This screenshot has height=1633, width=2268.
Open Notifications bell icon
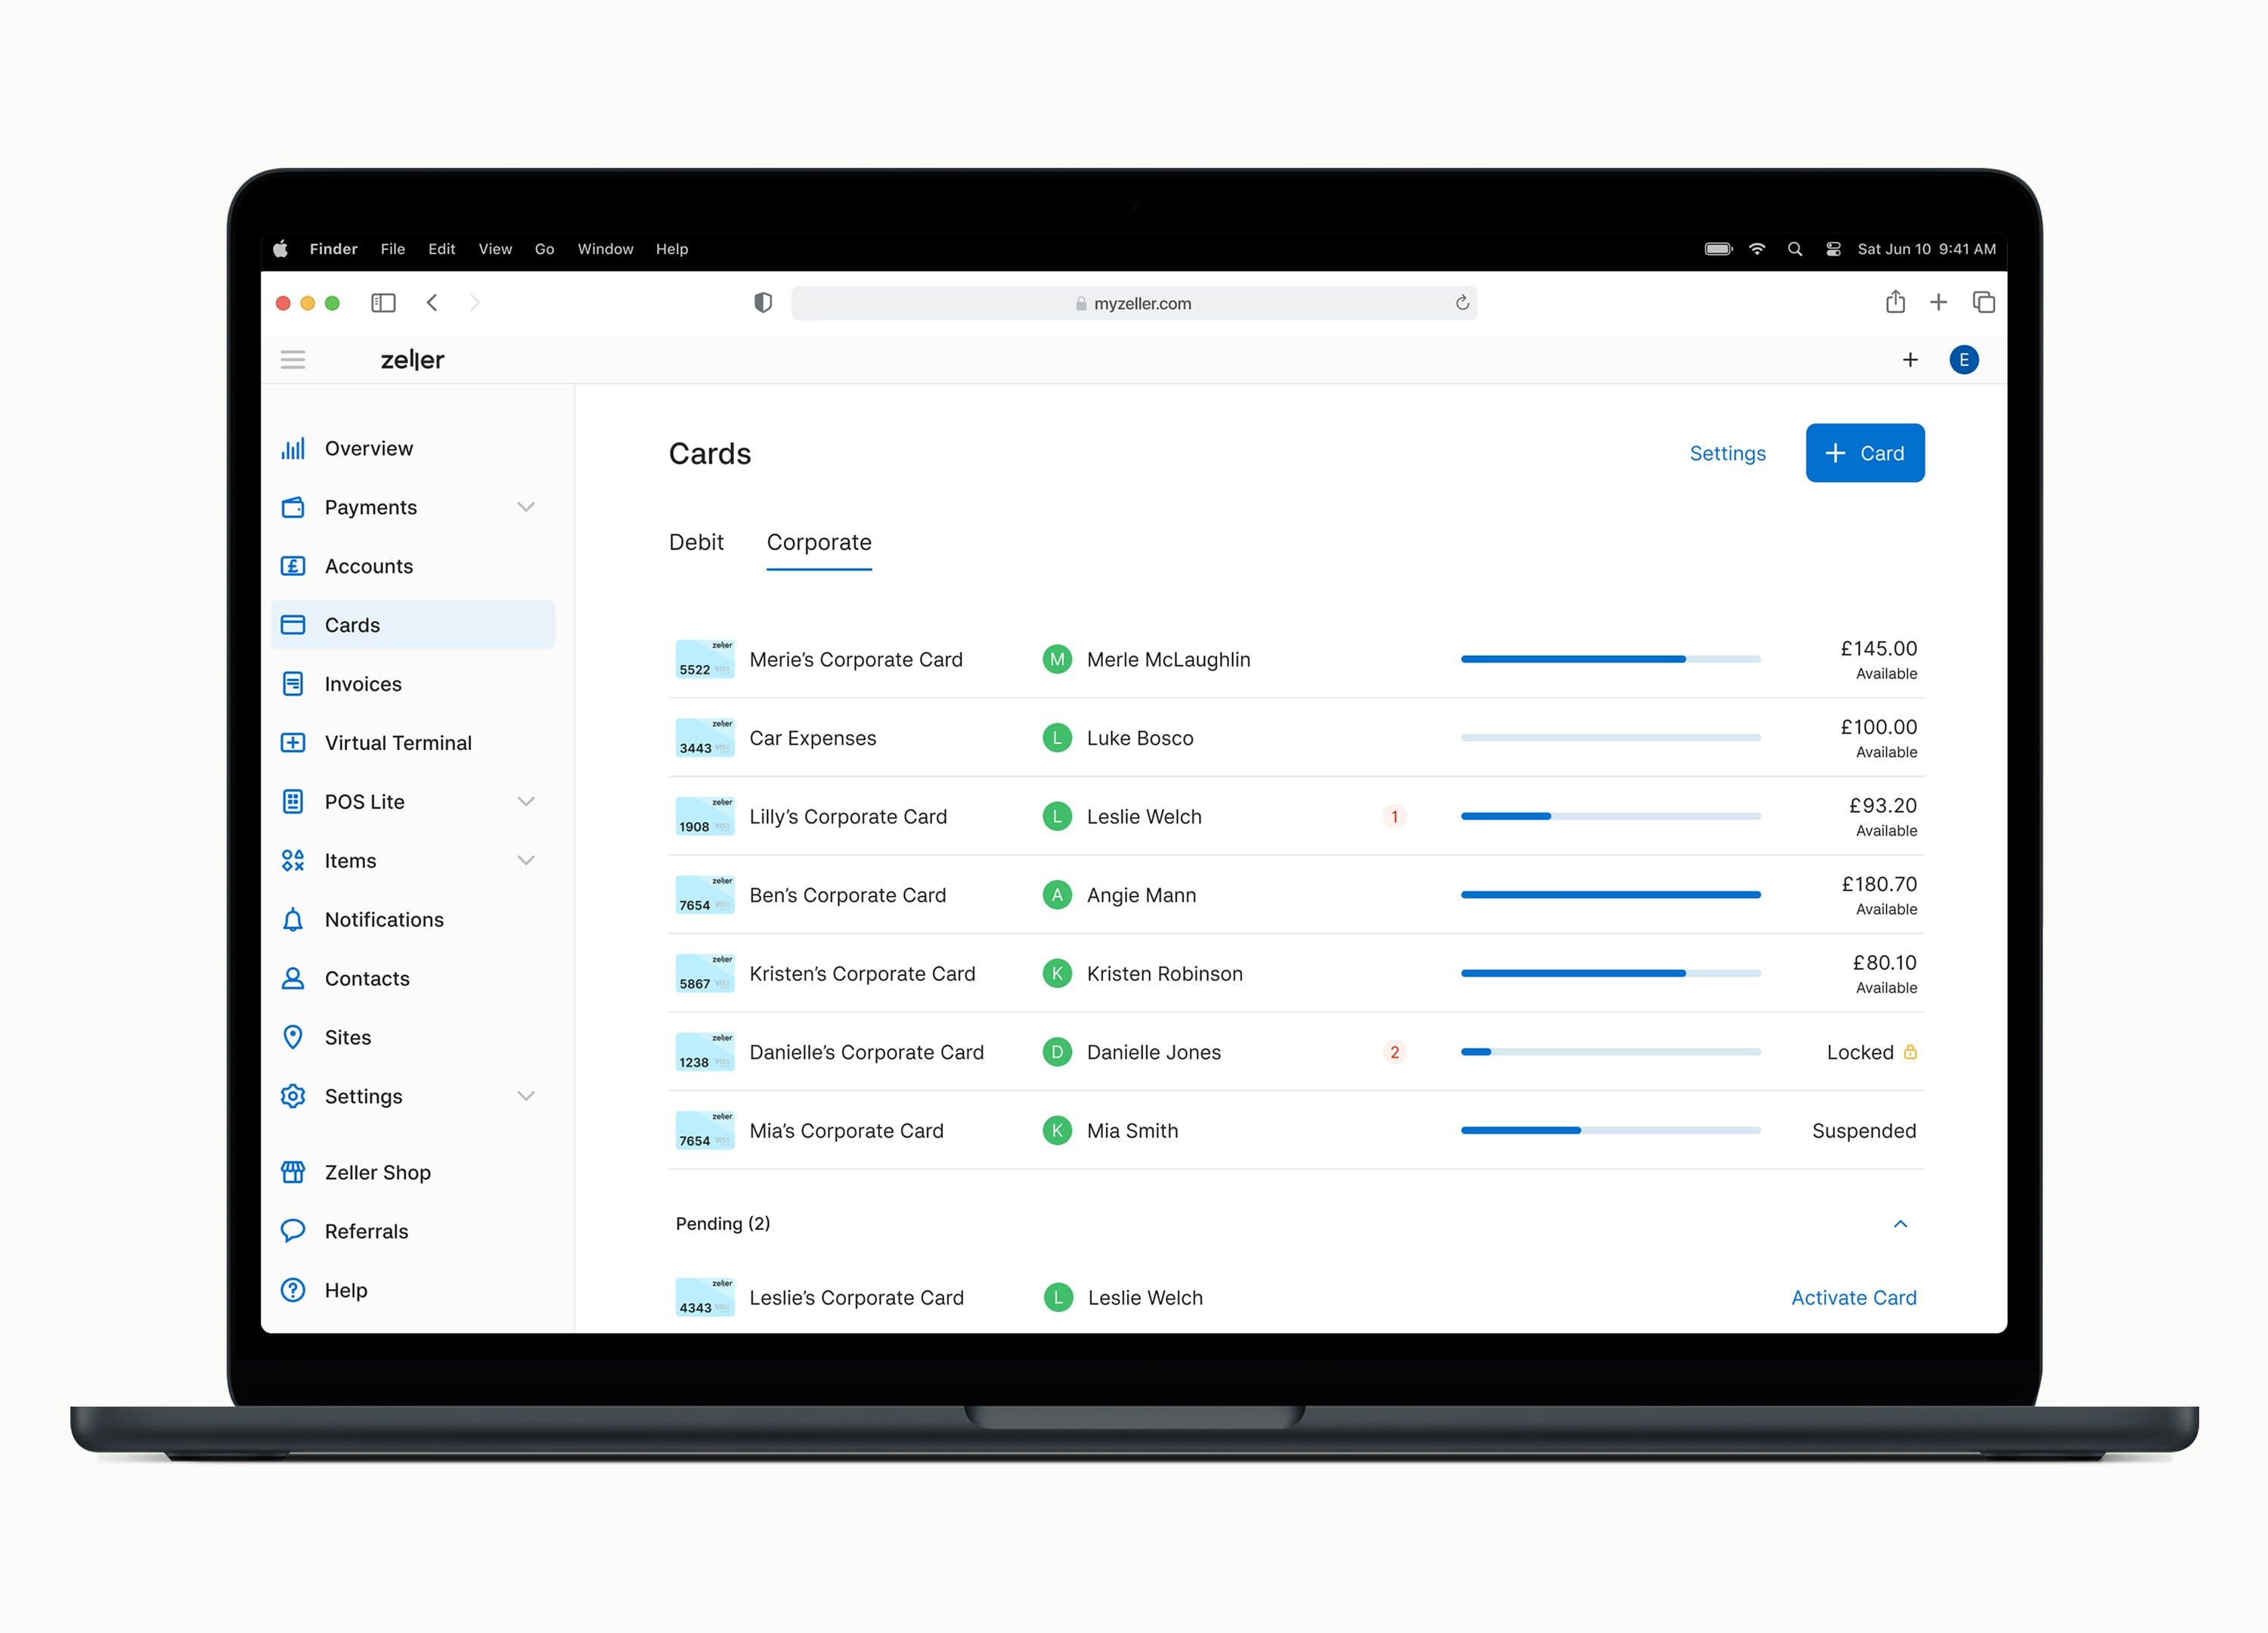[293, 920]
